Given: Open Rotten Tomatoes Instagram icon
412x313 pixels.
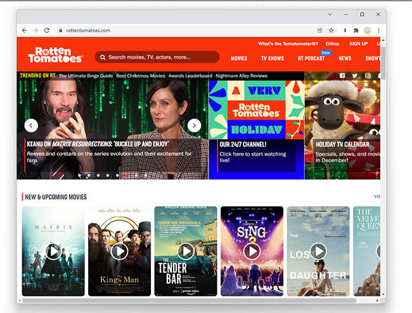Looking at the screenshot, I should coord(368,75).
